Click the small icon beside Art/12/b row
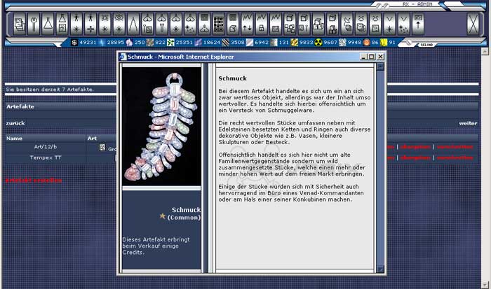This screenshot has width=491, height=289. [x=102, y=147]
